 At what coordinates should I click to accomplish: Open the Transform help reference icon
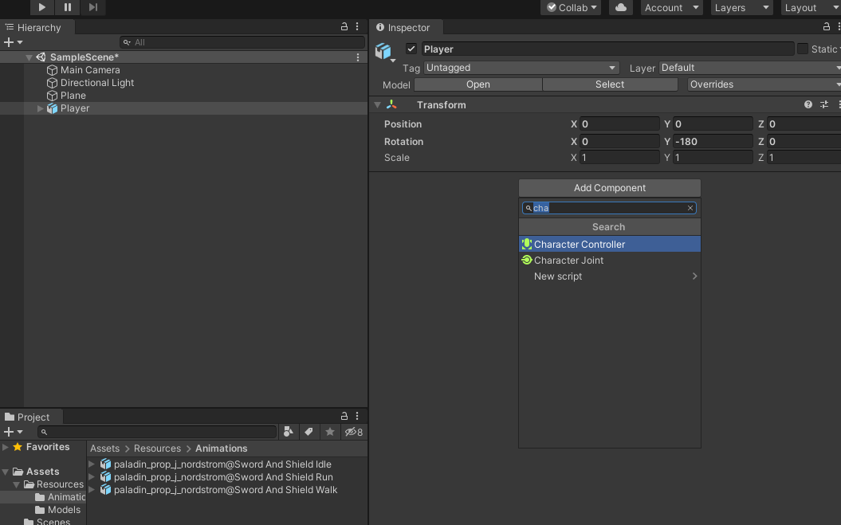click(x=808, y=104)
